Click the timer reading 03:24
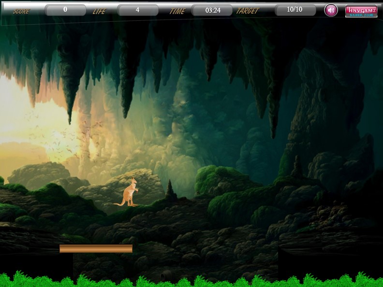 (x=213, y=10)
